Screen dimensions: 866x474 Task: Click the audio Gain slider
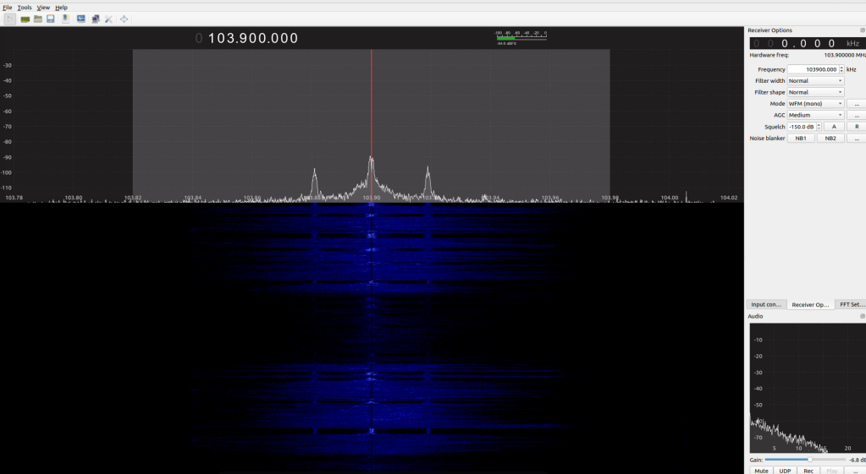tap(805, 460)
